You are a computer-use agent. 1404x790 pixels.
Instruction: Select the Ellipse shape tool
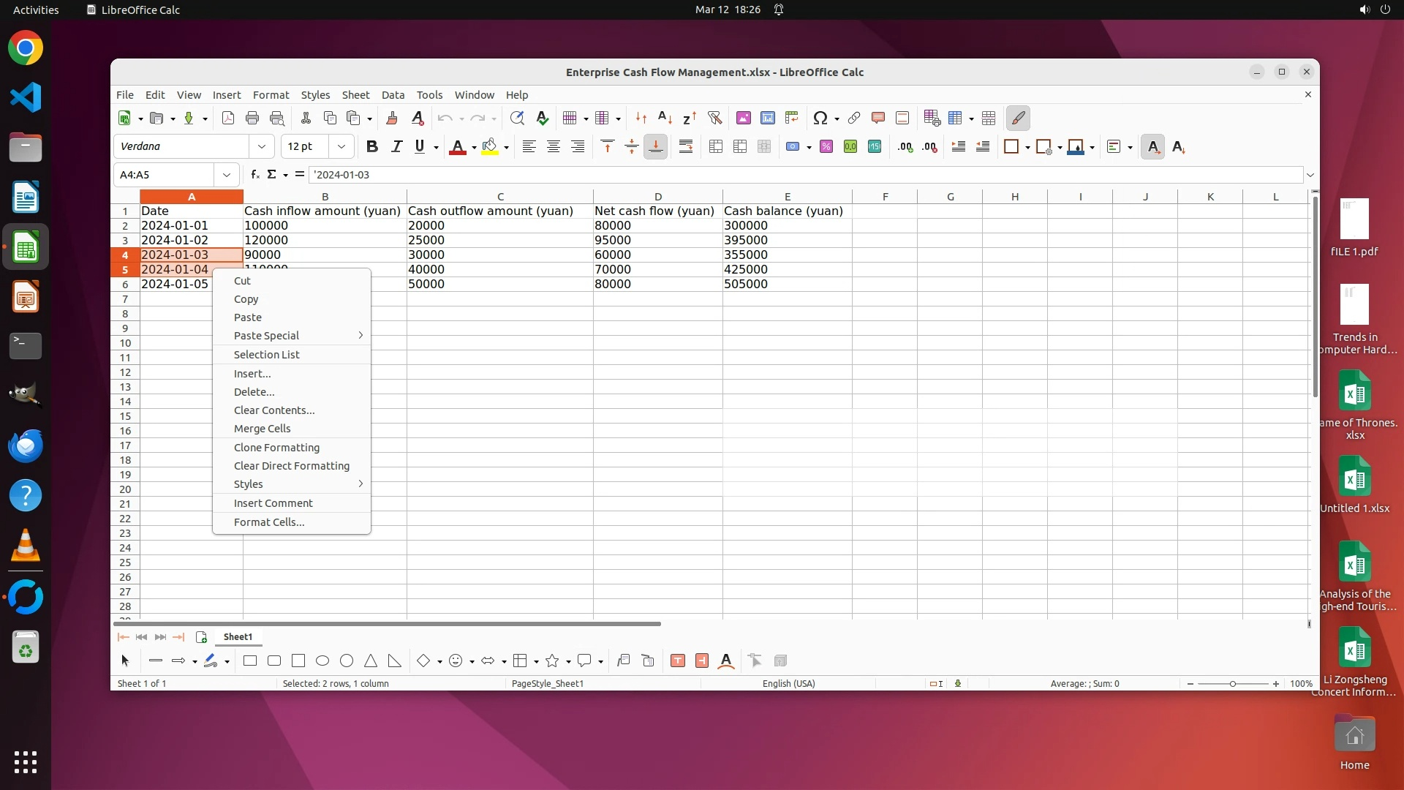[322, 661]
